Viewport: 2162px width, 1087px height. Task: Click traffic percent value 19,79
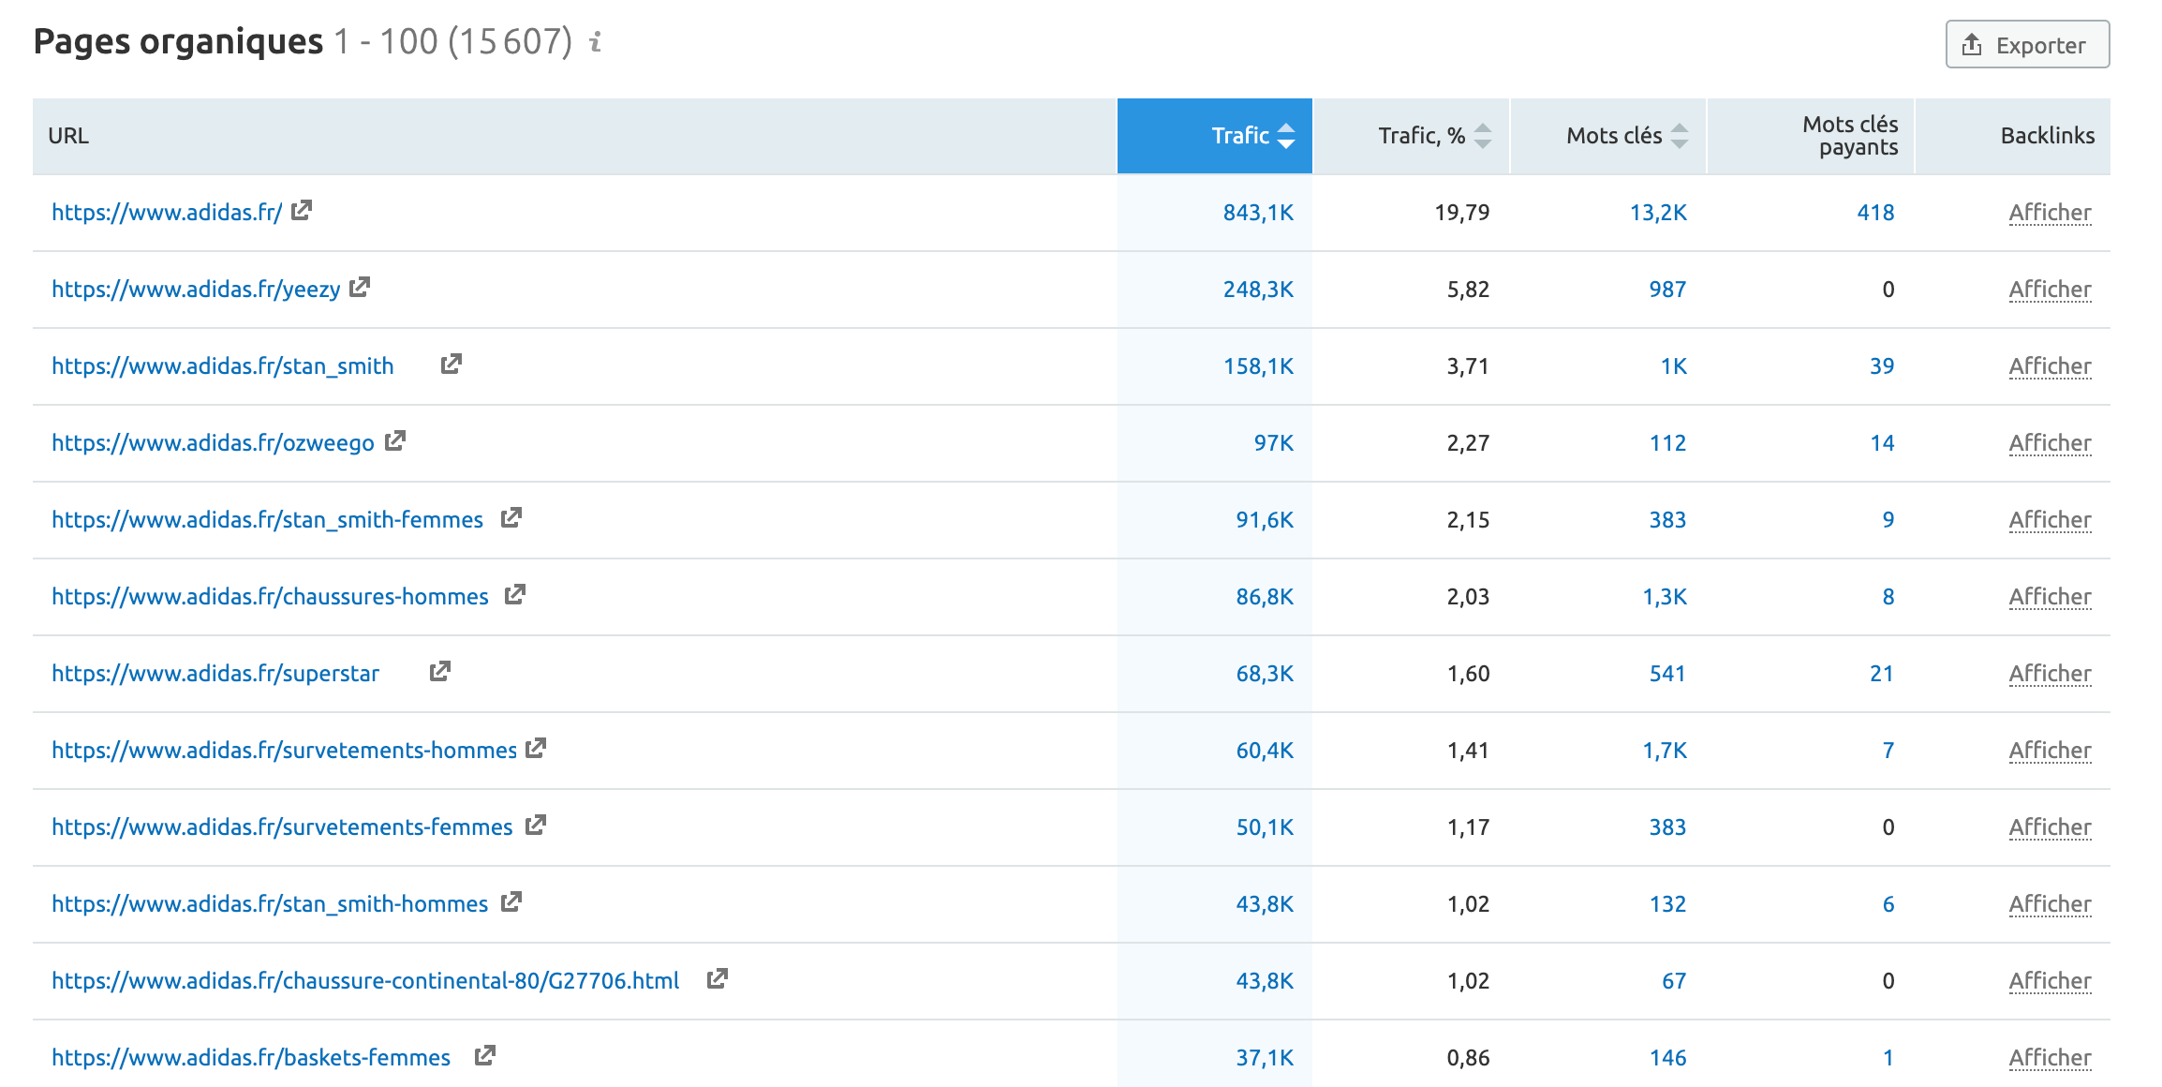(x=1462, y=213)
